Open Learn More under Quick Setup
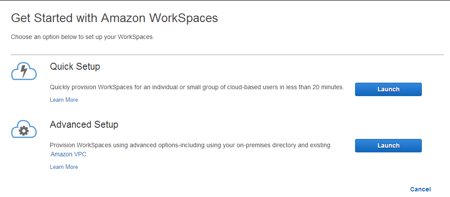 click(64, 100)
